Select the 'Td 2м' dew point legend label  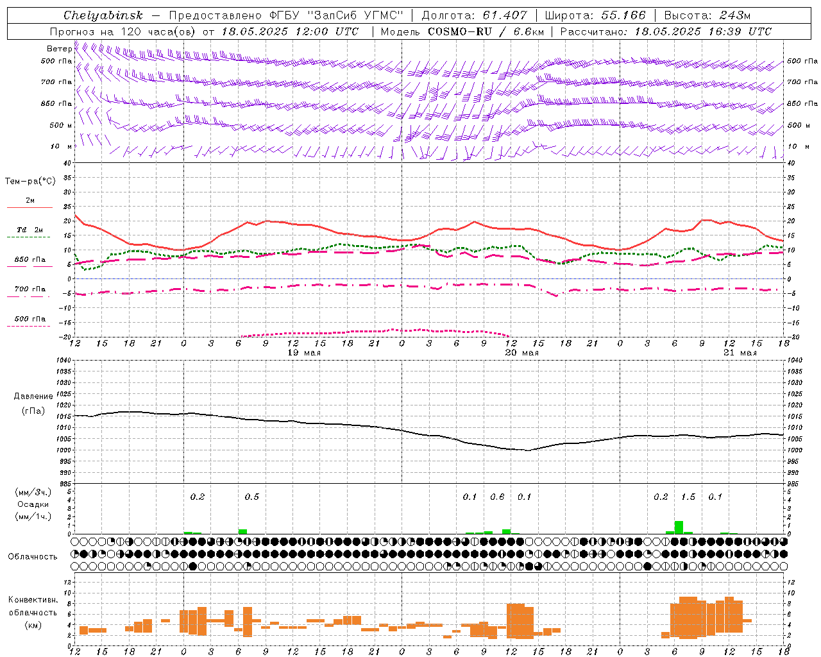pyautogui.click(x=30, y=230)
